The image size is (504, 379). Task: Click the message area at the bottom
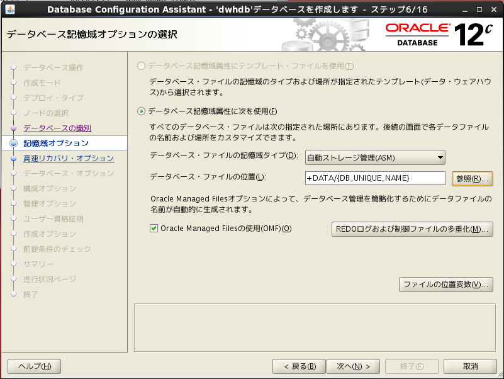315,327
